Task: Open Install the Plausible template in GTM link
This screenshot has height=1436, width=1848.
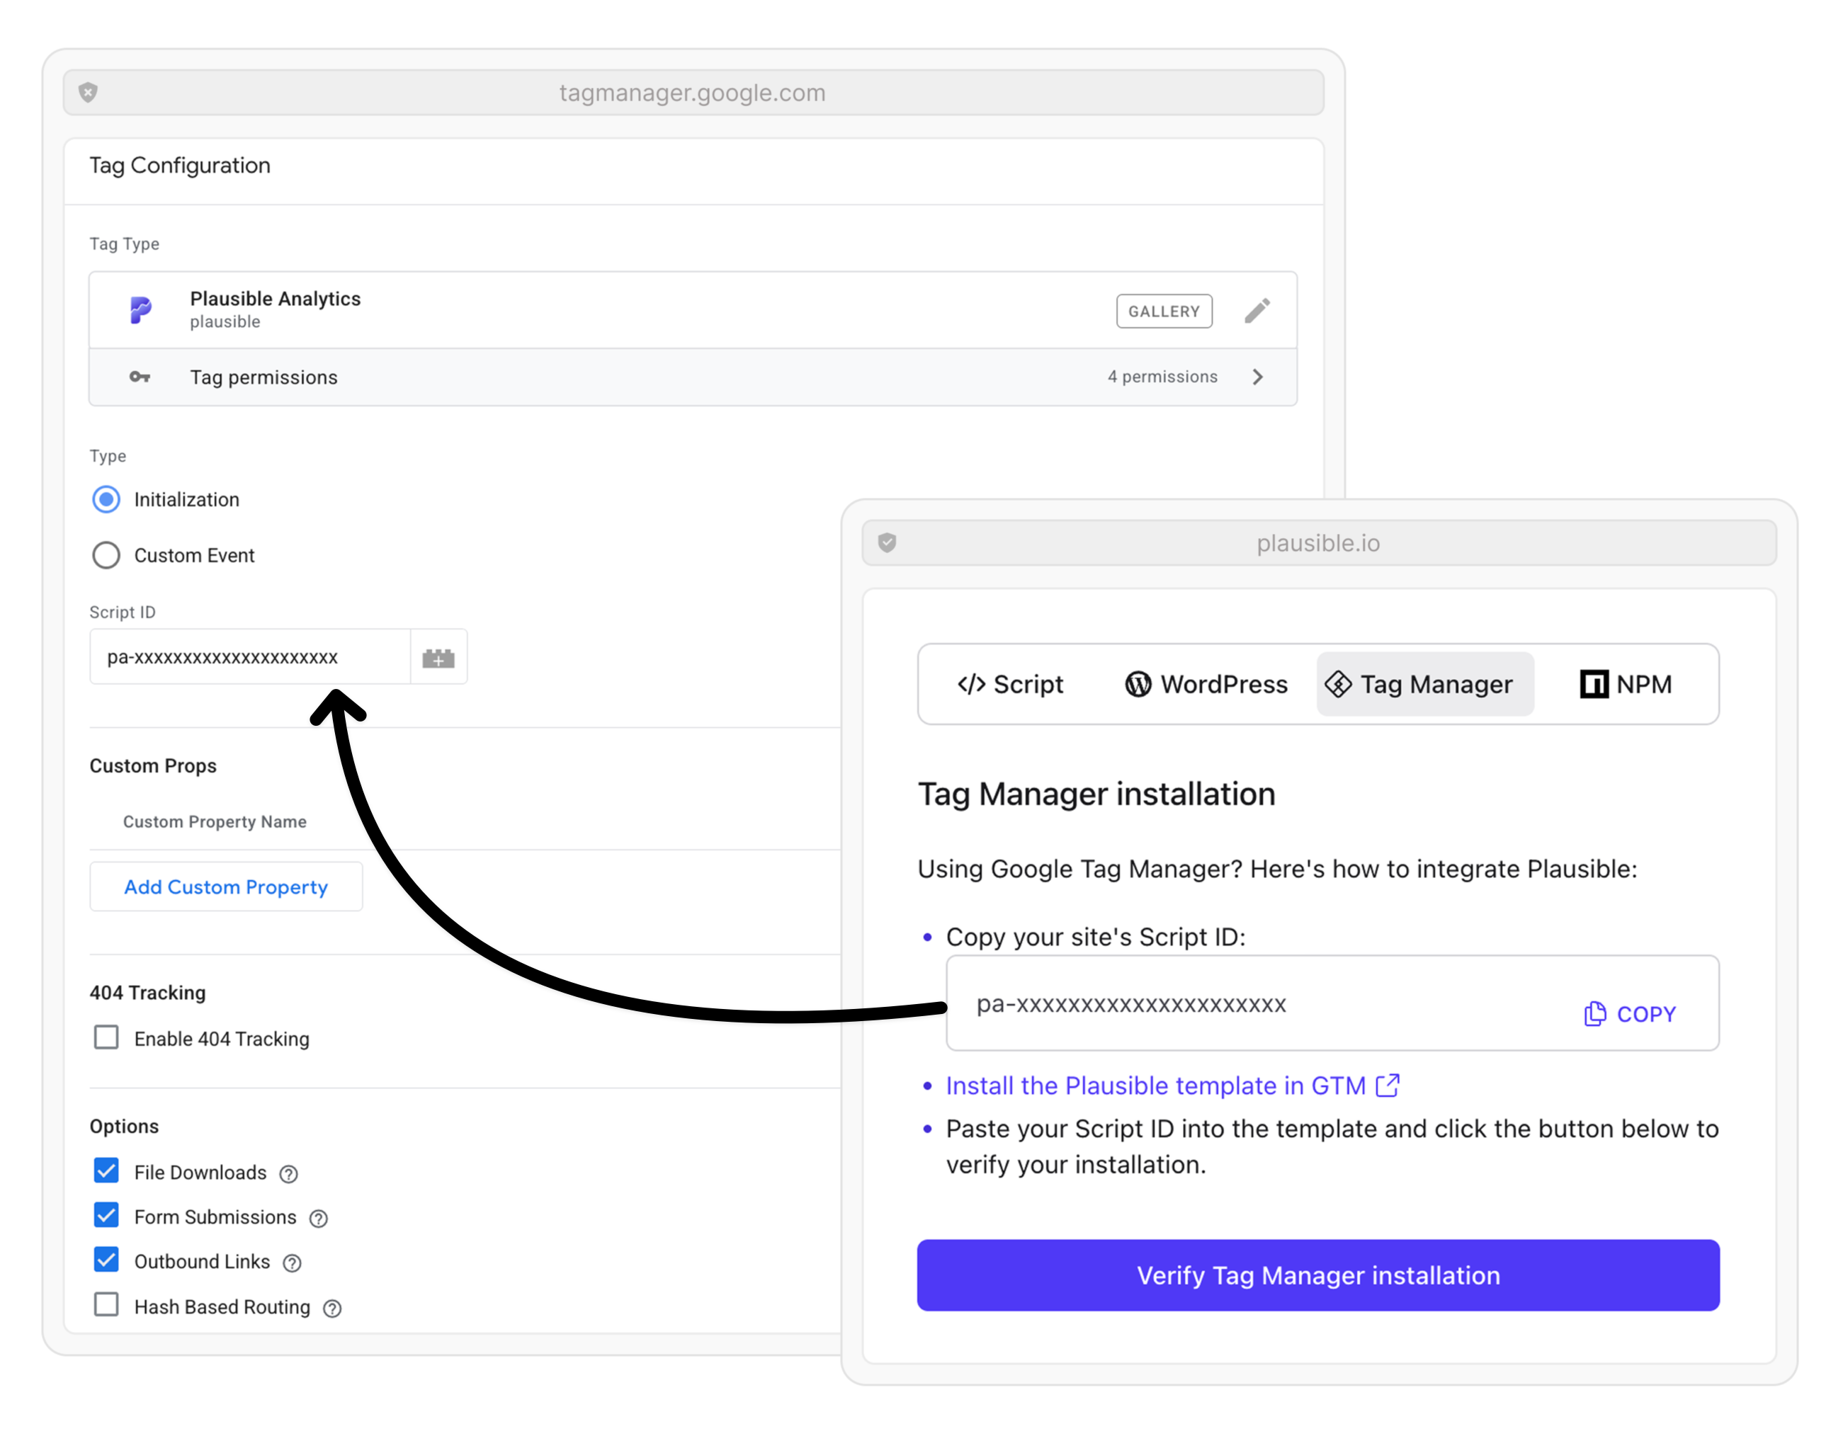Action: pyautogui.click(x=1155, y=1086)
